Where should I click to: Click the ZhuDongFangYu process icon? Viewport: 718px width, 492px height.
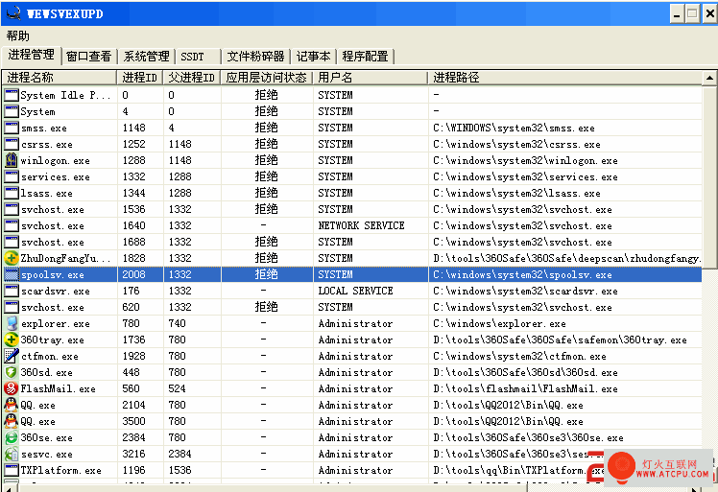(11, 258)
